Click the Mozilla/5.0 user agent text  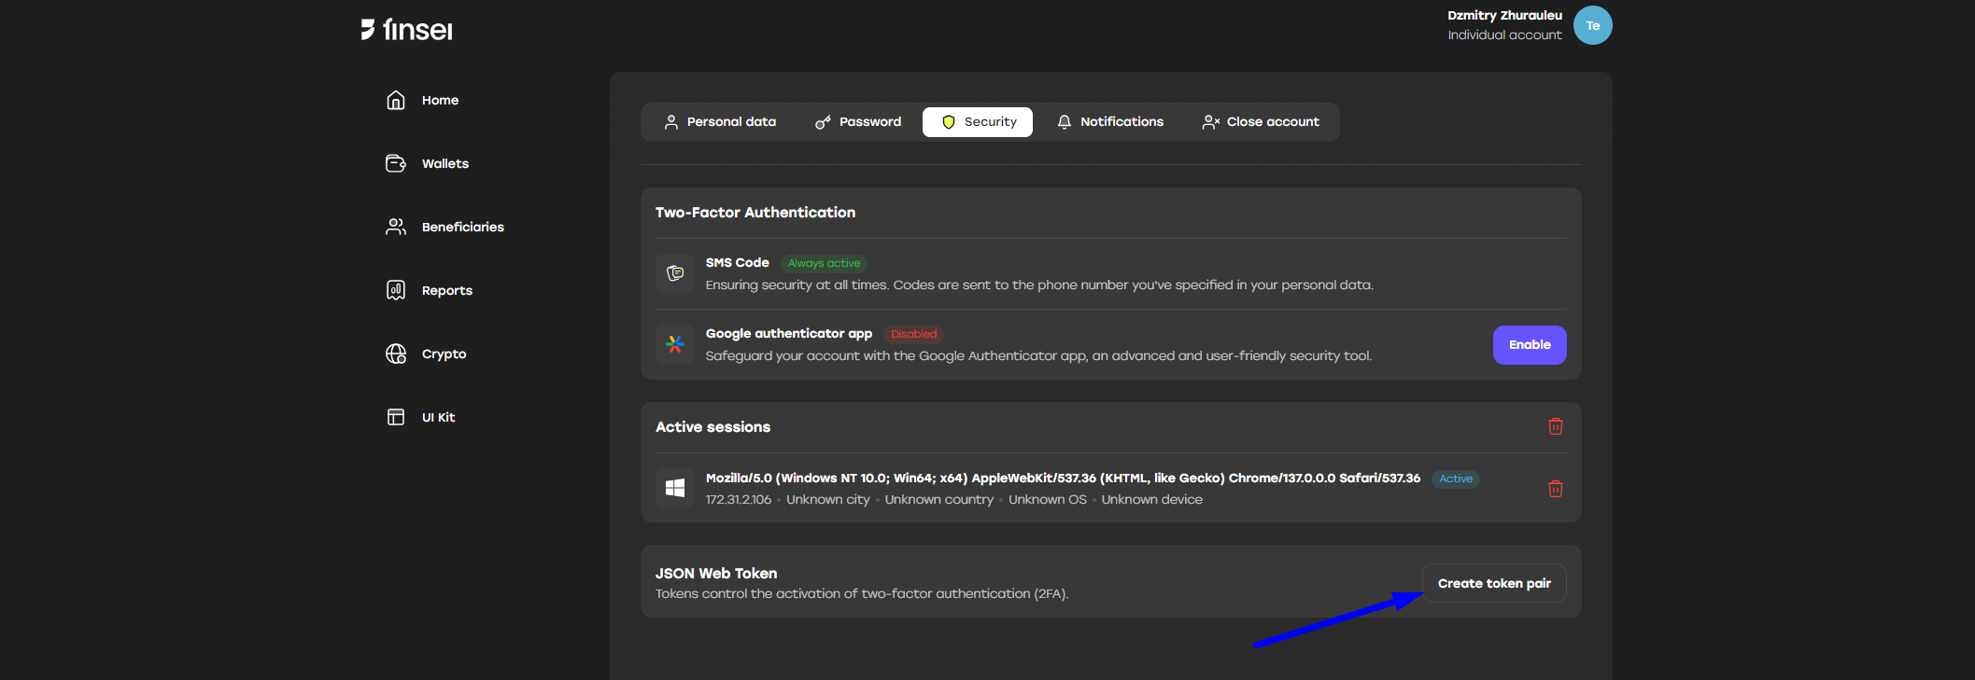tap(1063, 479)
